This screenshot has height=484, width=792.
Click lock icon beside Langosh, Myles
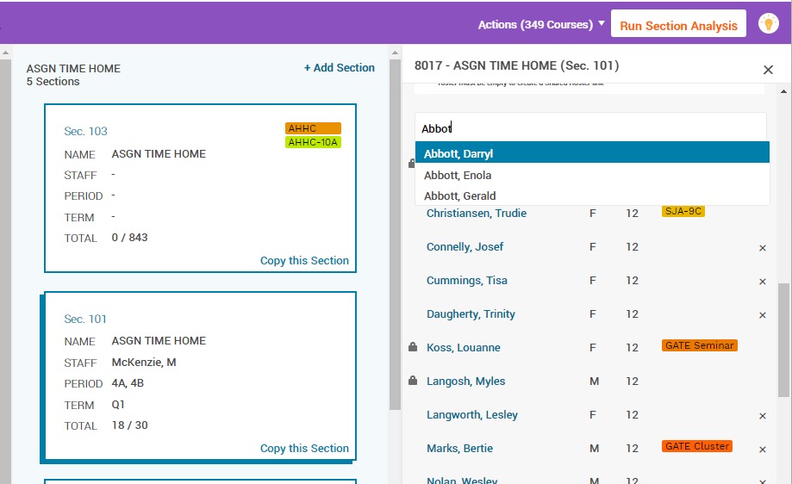coord(413,381)
